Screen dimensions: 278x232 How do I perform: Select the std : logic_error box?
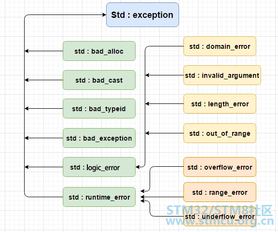pos(99,167)
